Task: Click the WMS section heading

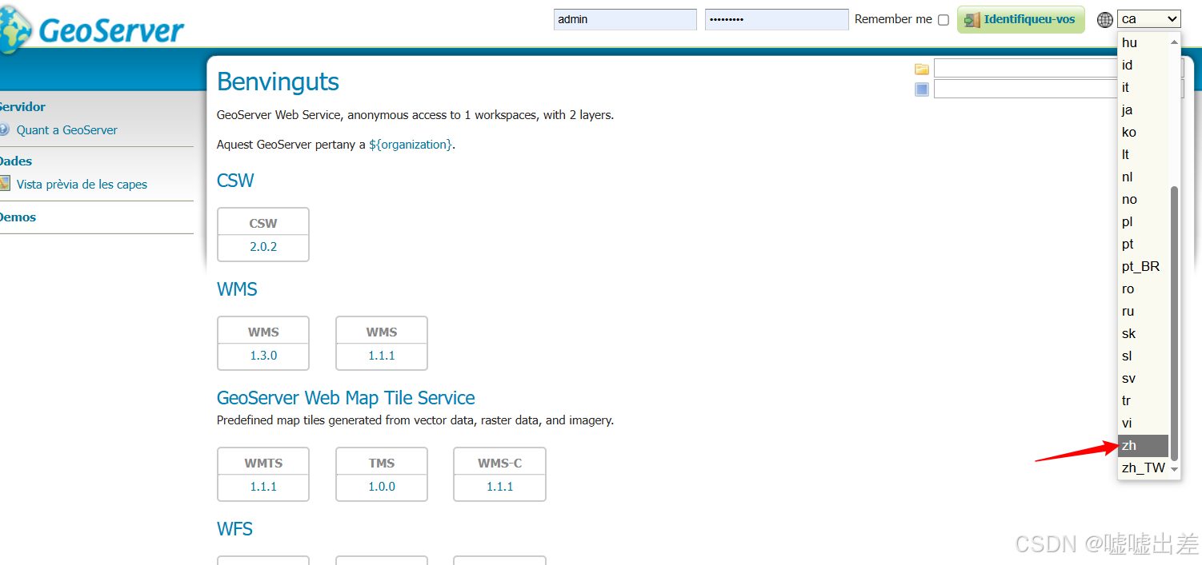Action: [x=237, y=289]
